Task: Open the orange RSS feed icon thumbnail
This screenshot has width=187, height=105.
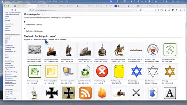Action: [85, 93]
